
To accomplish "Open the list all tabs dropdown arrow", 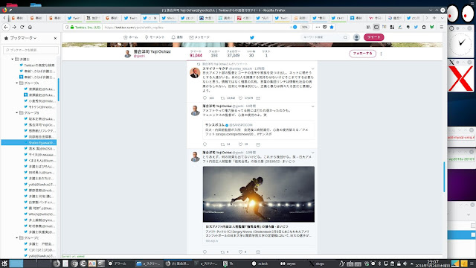I will [442, 18].
